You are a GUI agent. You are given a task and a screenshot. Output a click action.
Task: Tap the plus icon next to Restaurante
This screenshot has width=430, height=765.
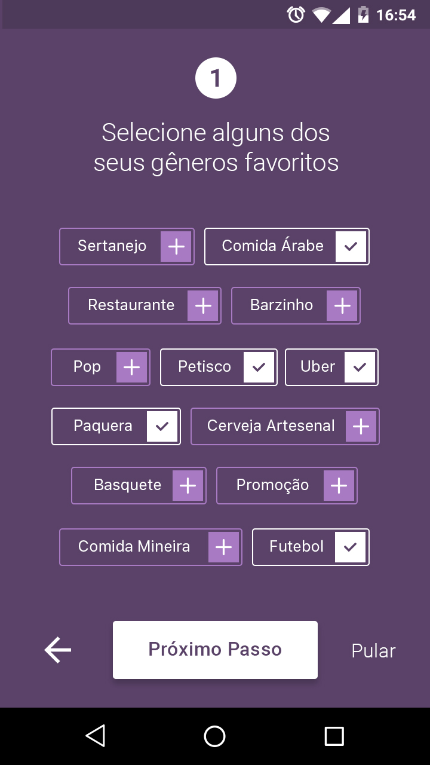pos(203,305)
